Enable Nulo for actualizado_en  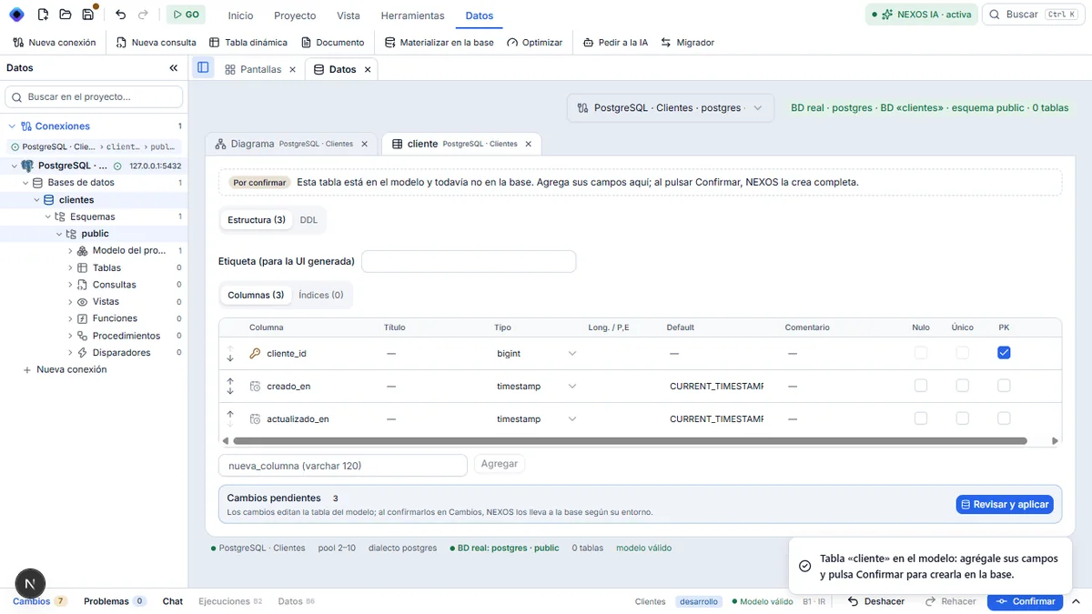[x=921, y=418]
